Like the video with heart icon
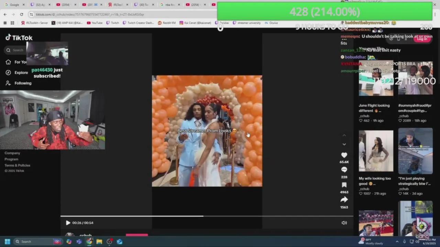This screenshot has height=247, width=440. pyautogui.click(x=344, y=155)
